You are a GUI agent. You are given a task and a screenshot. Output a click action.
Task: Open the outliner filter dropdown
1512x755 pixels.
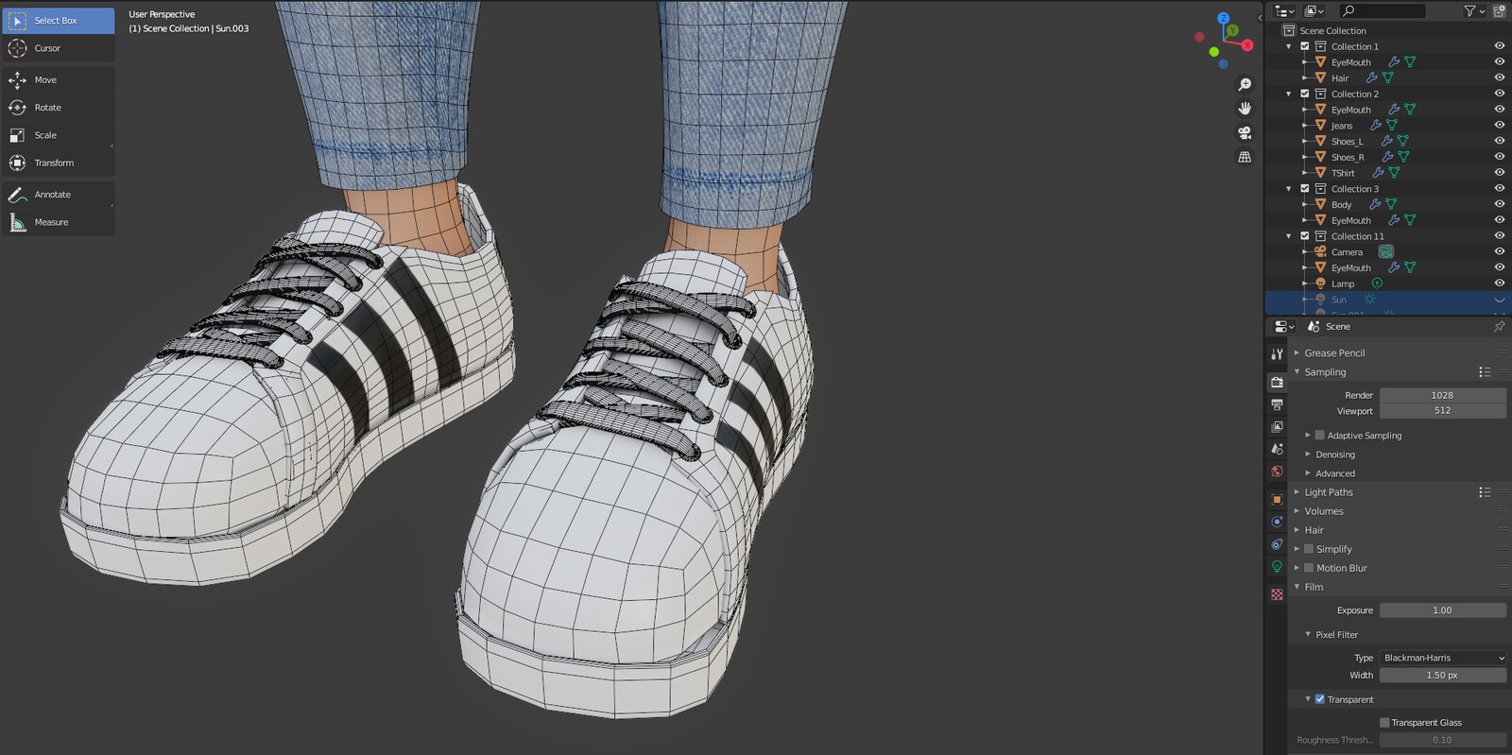pos(1474,10)
